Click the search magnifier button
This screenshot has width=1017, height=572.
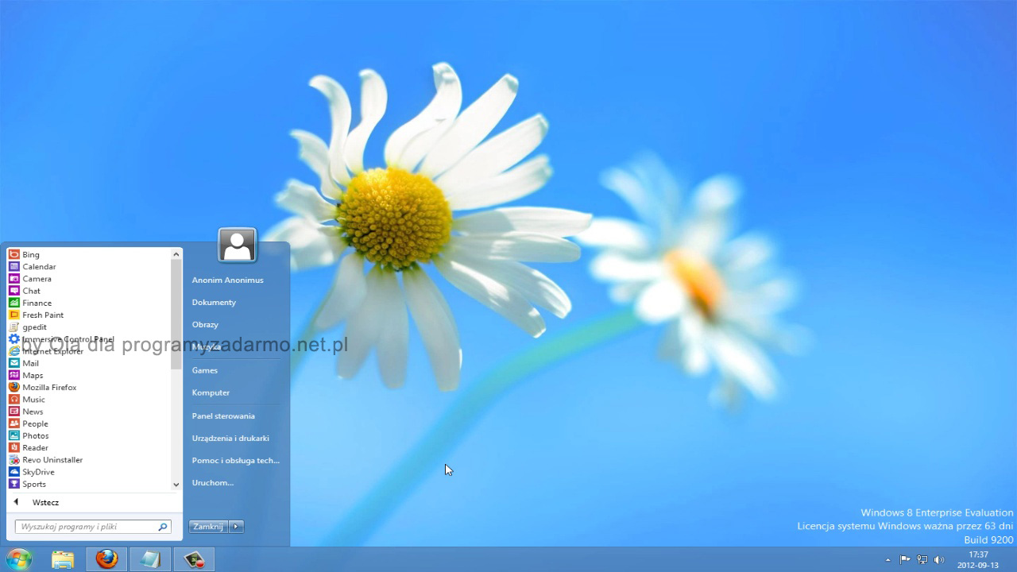pyautogui.click(x=163, y=527)
